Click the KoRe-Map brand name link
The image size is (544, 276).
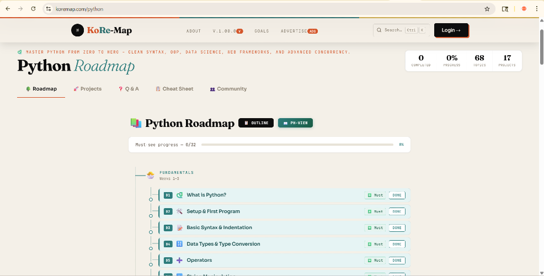coord(109,30)
